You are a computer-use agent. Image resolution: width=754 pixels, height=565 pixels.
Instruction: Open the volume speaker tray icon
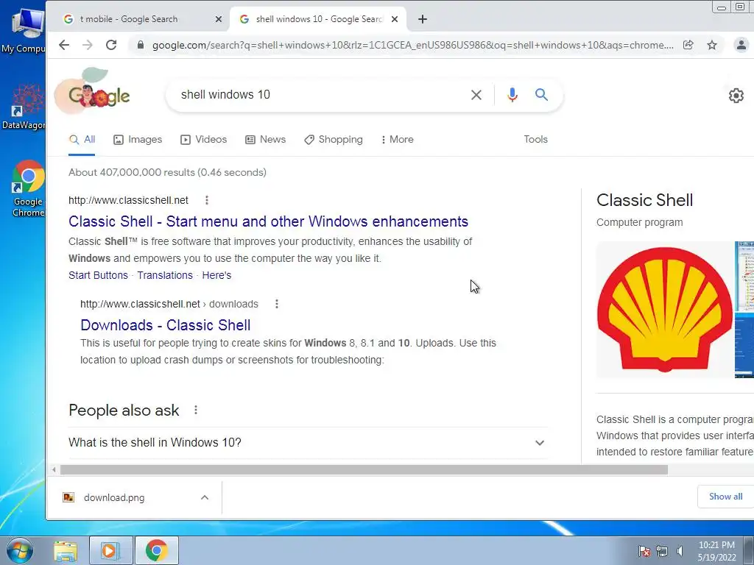tap(680, 550)
